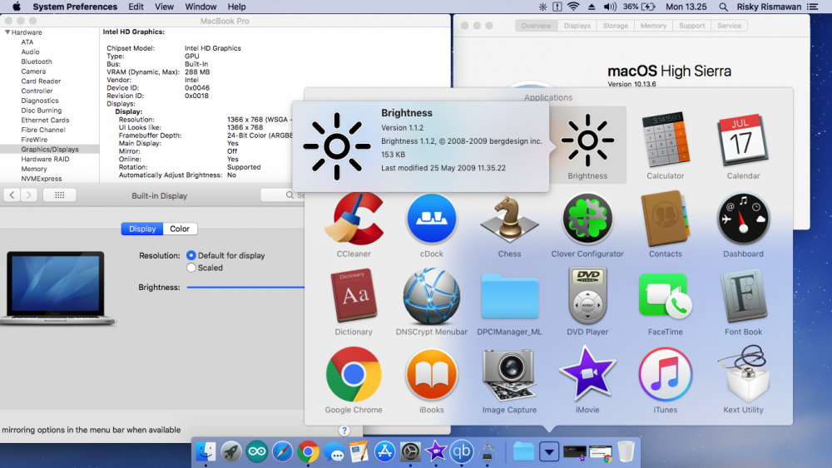
Task: Open iTunes from the Applications grid
Action: pyautogui.click(x=665, y=374)
